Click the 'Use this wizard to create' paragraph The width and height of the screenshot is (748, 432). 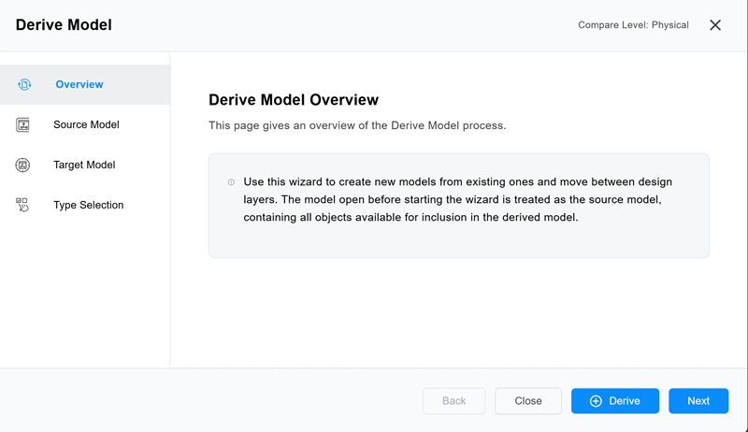coord(458,199)
